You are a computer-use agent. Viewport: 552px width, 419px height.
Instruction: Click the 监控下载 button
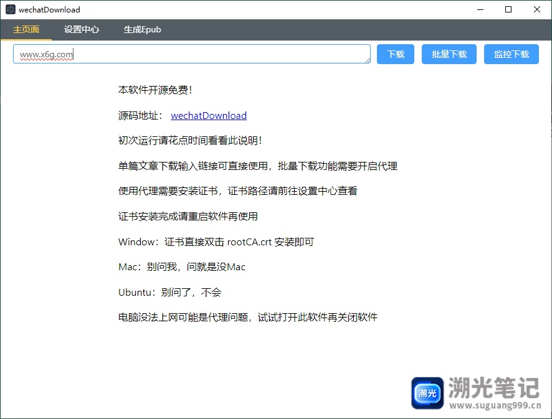point(511,54)
